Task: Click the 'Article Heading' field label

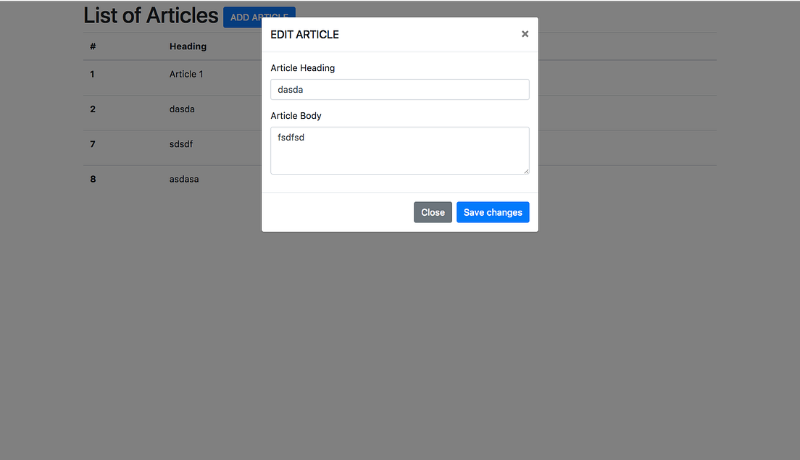Action: [x=302, y=67]
